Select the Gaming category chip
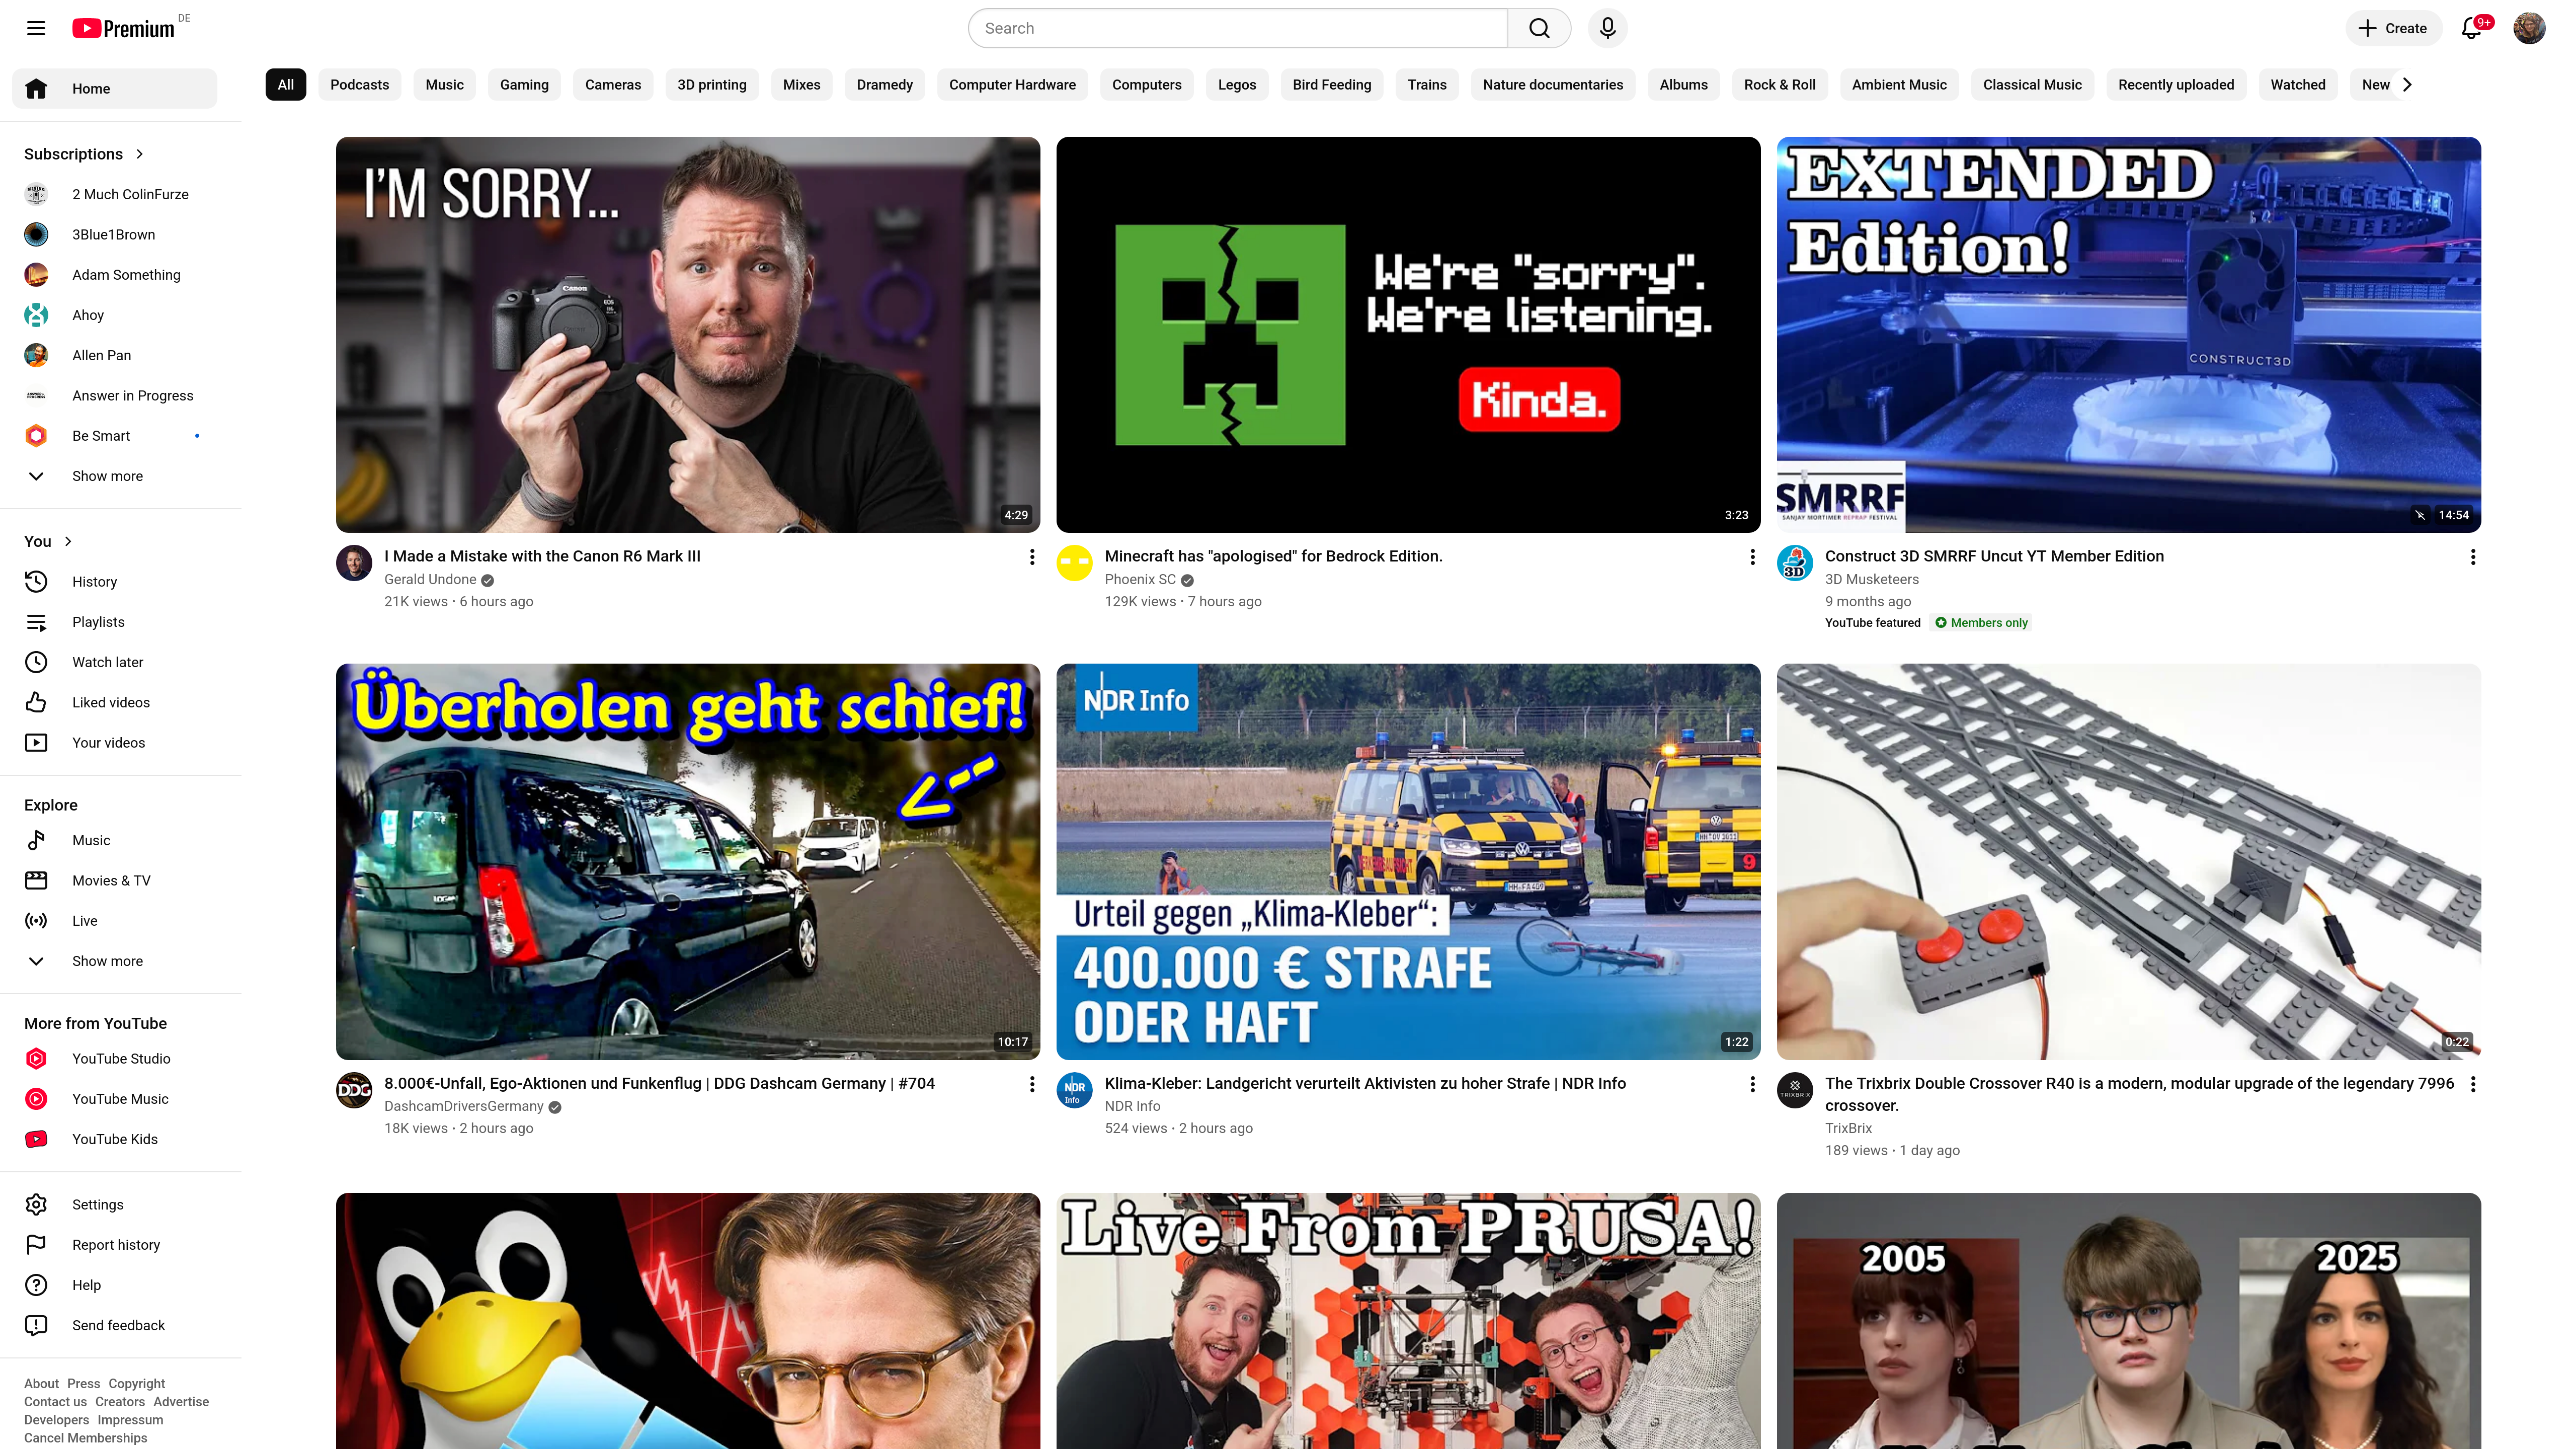This screenshot has height=1449, width=2576. pos(524,85)
